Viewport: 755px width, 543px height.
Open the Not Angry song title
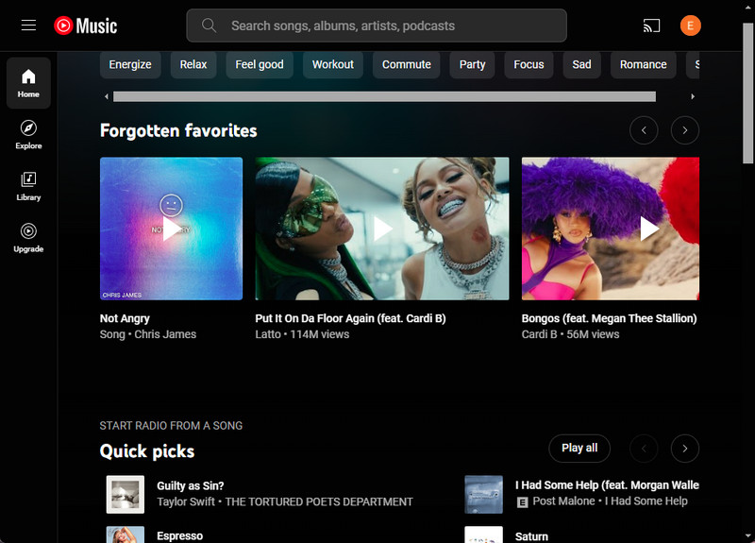click(125, 318)
